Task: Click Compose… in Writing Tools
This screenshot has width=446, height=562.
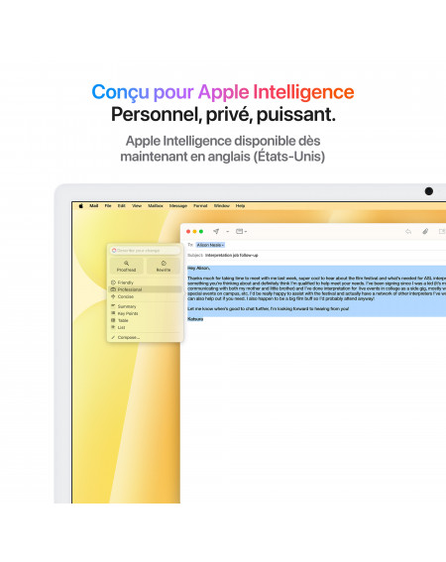Action: tap(145, 338)
